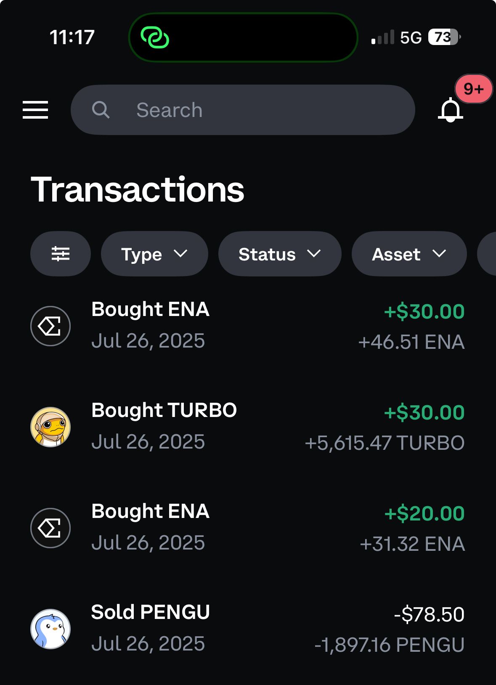Open the hamburger menu

click(35, 110)
